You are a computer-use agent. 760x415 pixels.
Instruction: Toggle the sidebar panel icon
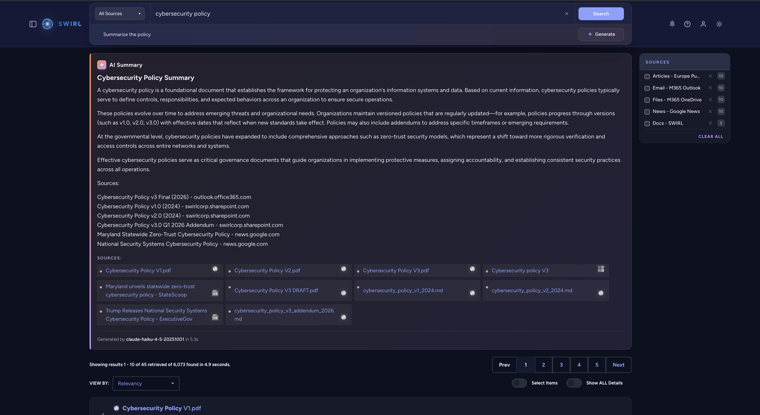pyautogui.click(x=33, y=24)
